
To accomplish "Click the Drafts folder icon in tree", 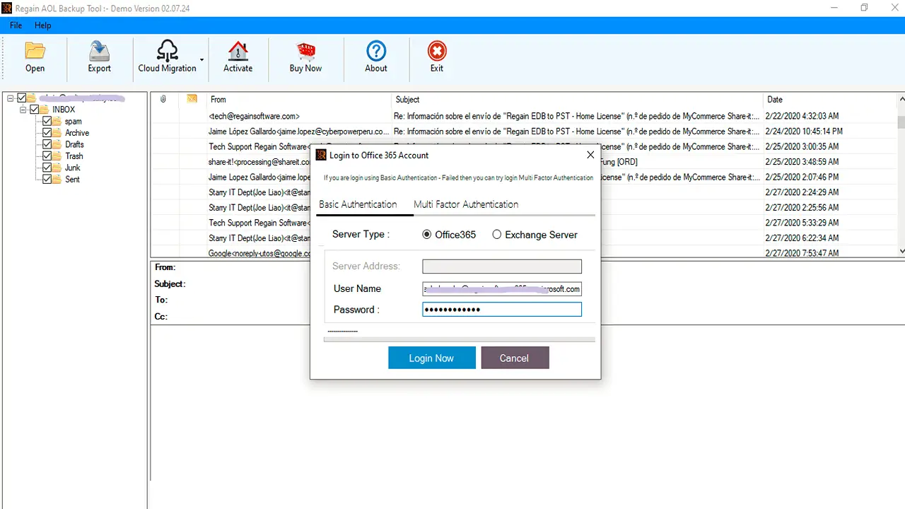I will [x=57, y=144].
